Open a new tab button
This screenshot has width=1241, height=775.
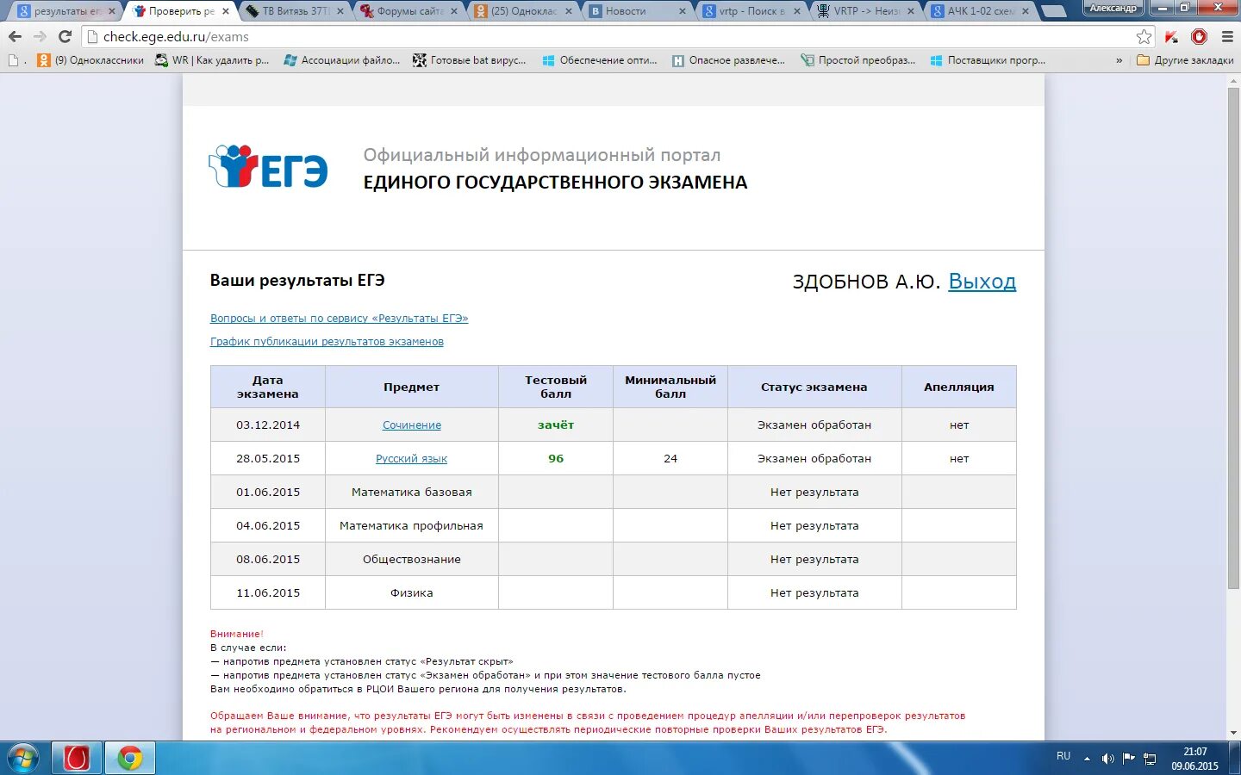[x=1053, y=12]
